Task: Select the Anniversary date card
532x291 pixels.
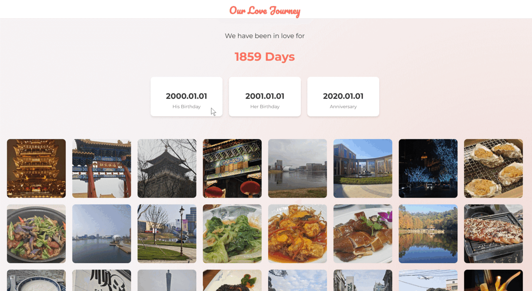Action: point(343,97)
